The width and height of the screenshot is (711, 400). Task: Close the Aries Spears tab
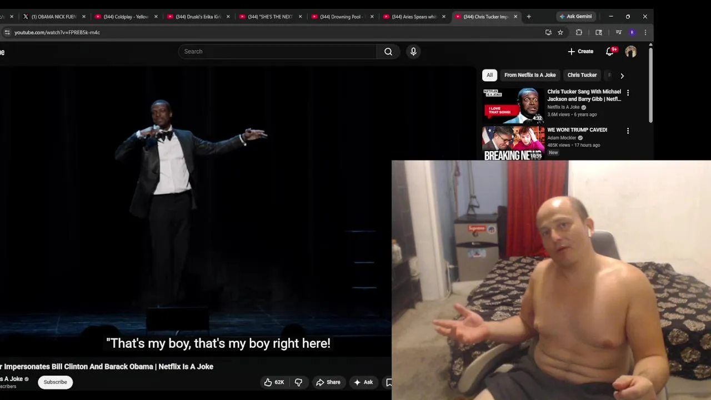[444, 17]
